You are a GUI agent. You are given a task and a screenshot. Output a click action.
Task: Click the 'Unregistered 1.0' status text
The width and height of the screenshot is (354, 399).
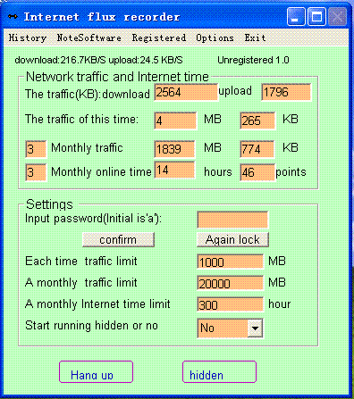pos(253,60)
